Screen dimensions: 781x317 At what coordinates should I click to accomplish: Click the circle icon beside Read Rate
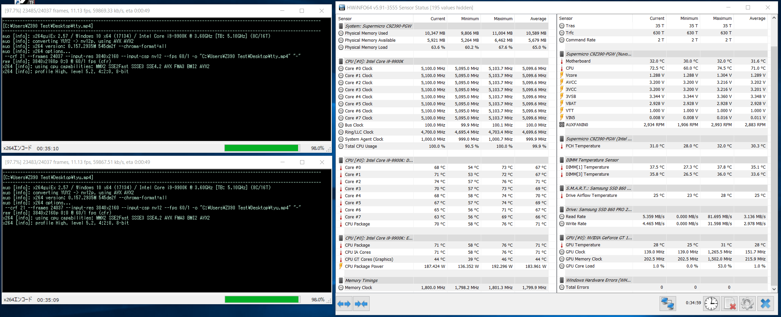pos(562,216)
